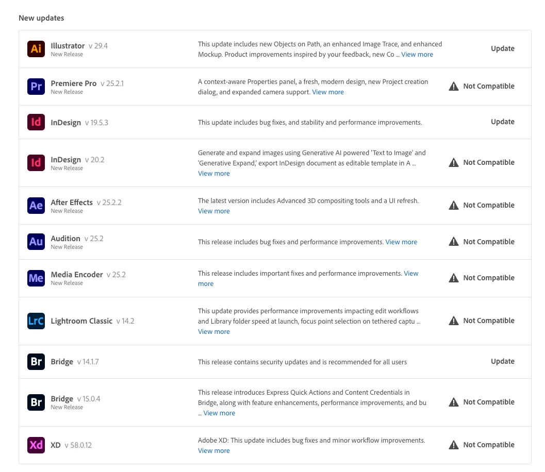Select the After Effects app name
545x472 pixels.
[x=72, y=203]
